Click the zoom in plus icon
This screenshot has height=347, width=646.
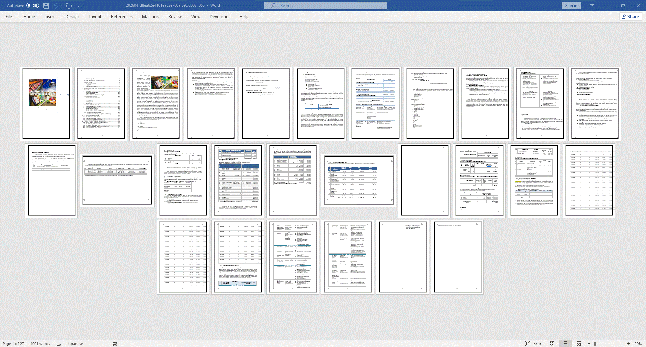pos(628,344)
